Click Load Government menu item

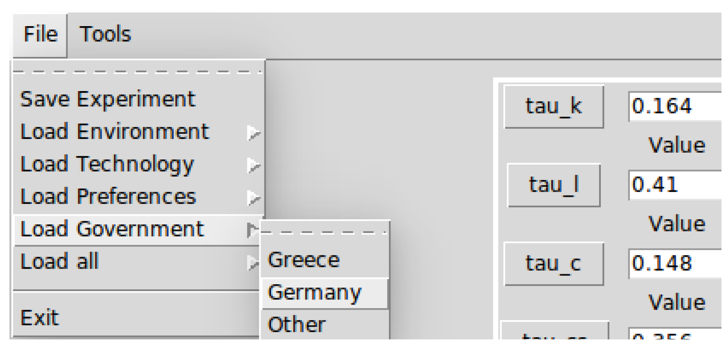[112, 230]
